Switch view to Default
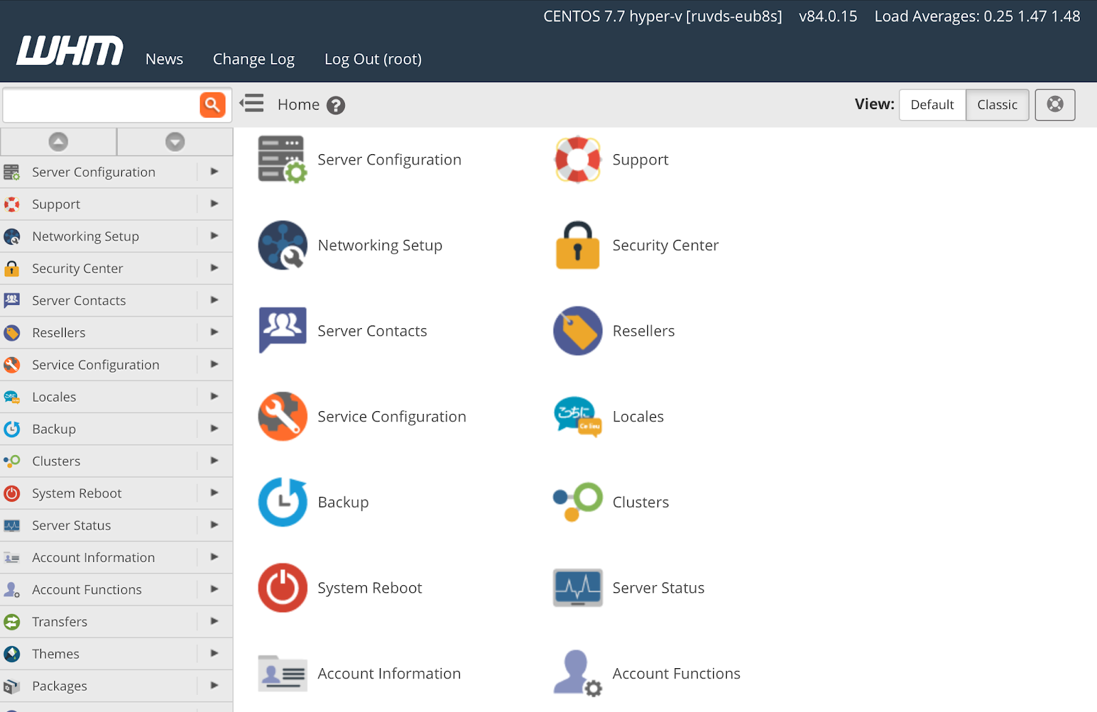The image size is (1097, 712). (x=932, y=105)
